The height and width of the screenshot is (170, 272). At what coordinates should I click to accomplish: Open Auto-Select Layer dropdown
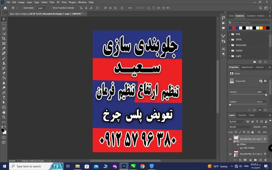click(42, 8)
